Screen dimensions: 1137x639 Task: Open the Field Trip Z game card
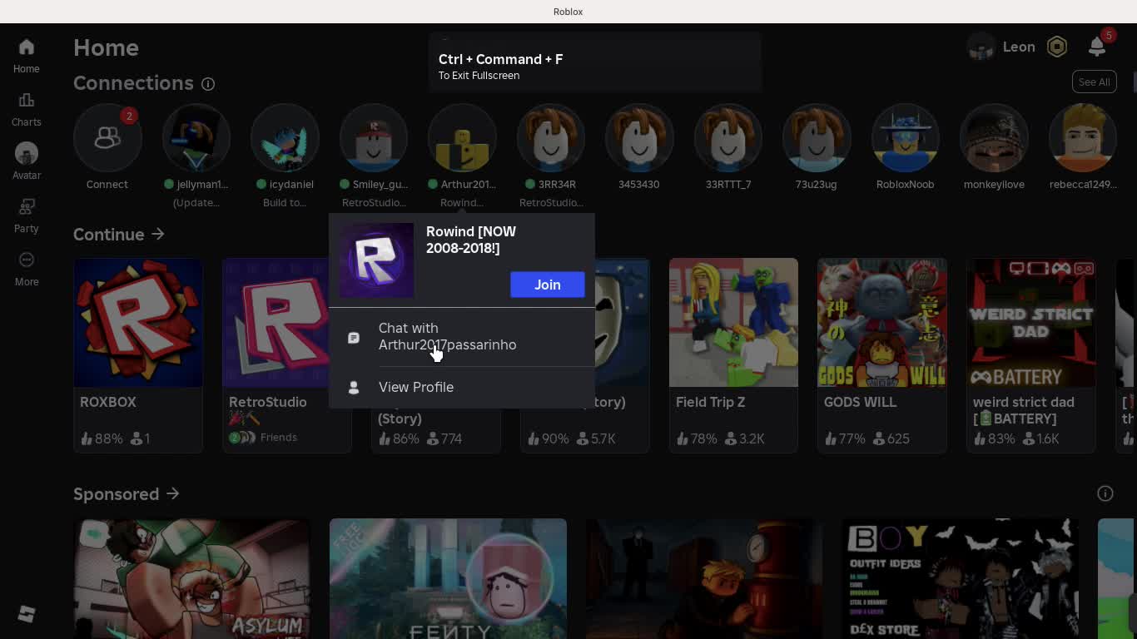pos(733,355)
